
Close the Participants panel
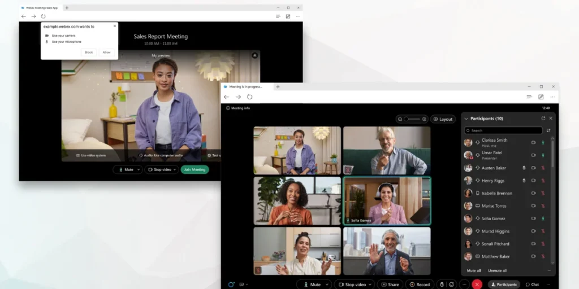(551, 119)
